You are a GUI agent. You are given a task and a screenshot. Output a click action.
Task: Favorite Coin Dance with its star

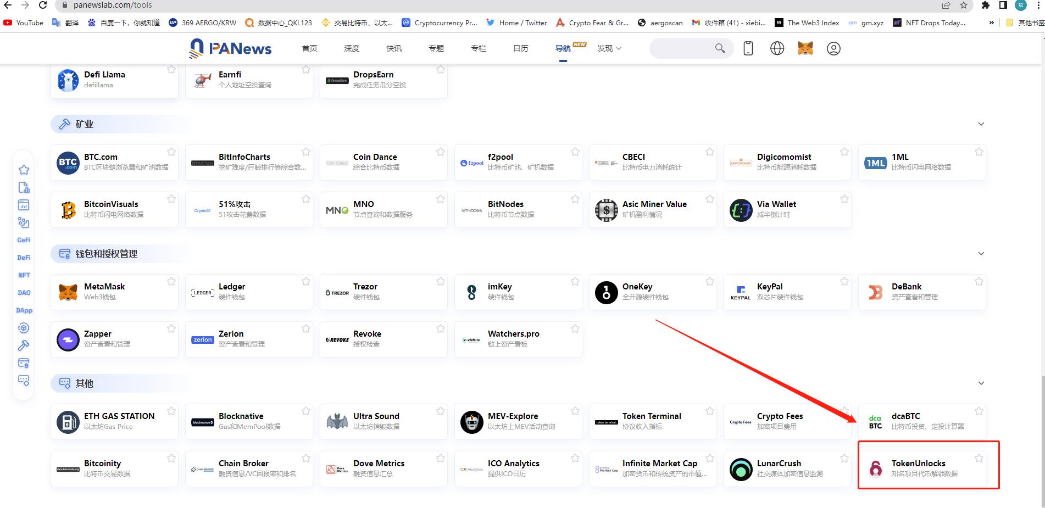click(x=441, y=152)
